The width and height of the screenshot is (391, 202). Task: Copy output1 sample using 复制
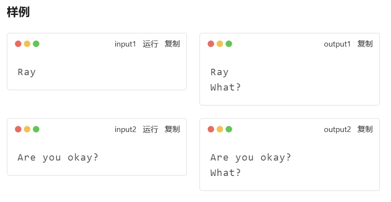[365, 44]
